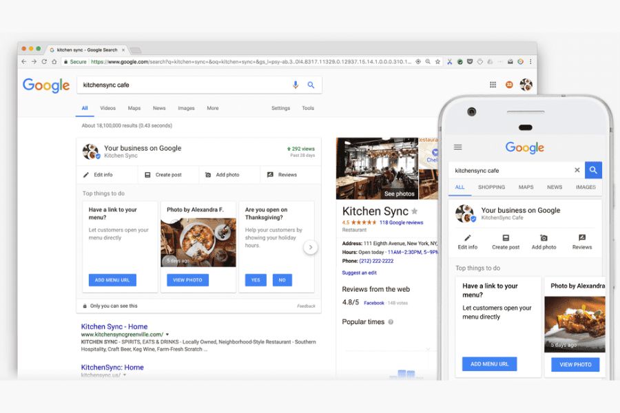Click Reviews on desktop business card
This screenshot has height=413, width=620.
click(x=282, y=175)
